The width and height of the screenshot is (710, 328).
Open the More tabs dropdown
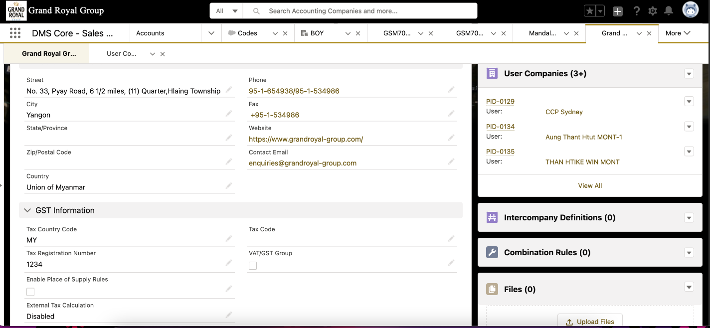(678, 33)
